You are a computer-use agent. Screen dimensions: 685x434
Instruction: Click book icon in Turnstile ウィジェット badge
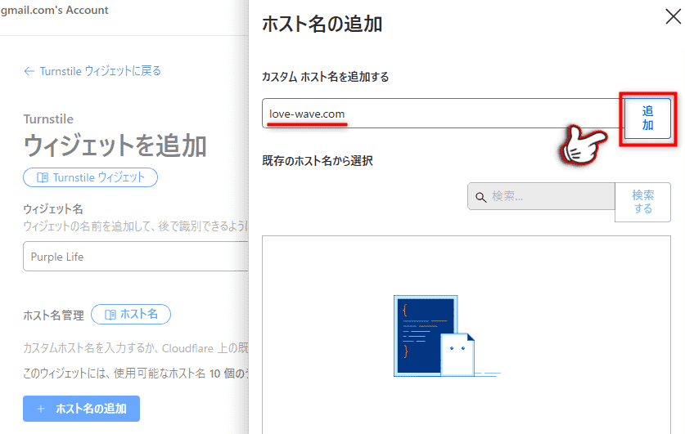click(x=41, y=177)
